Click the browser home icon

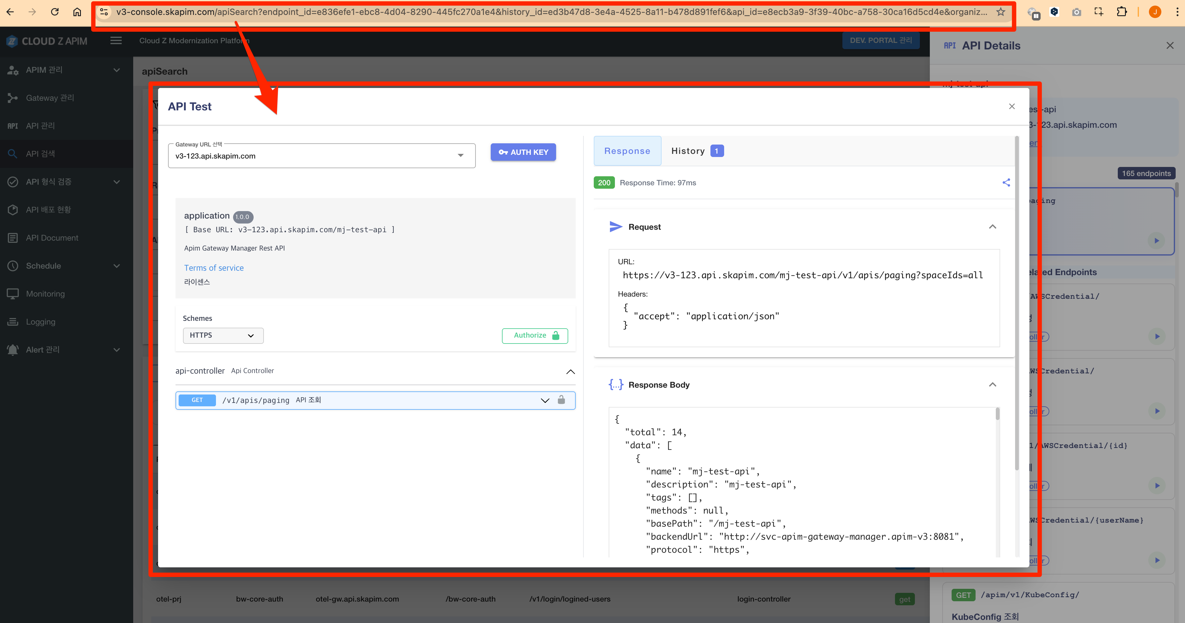pyautogui.click(x=77, y=12)
